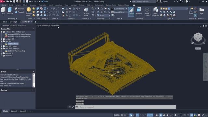
Task: Click the Base view tool
Action: (x=201, y=11)
